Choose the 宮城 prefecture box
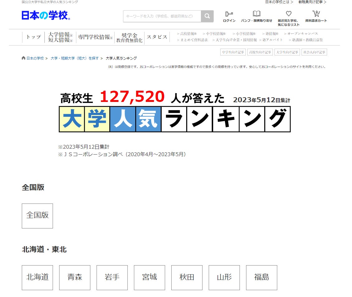 [x=150, y=277]
